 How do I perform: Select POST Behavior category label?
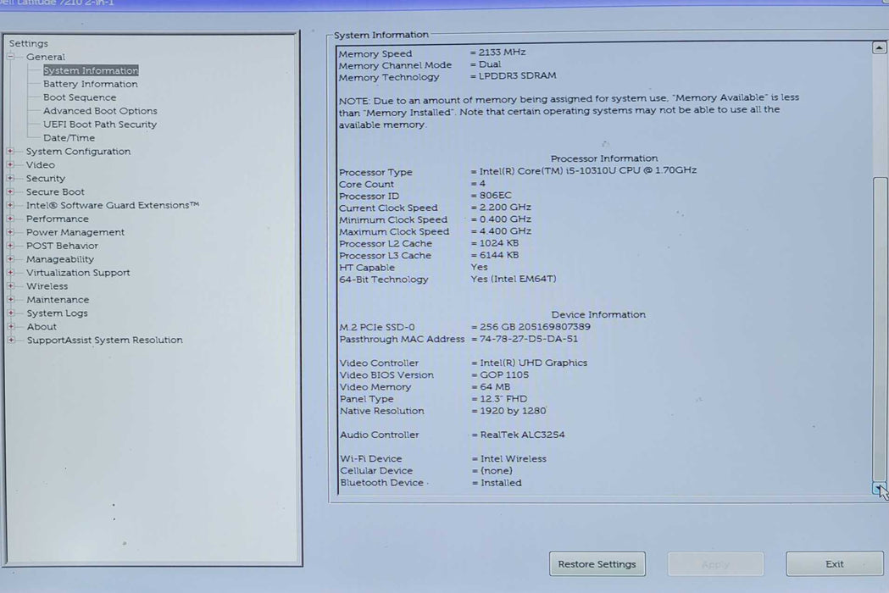point(62,246)
